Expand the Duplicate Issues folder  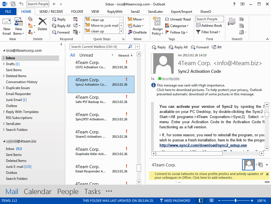coord(4,88)
